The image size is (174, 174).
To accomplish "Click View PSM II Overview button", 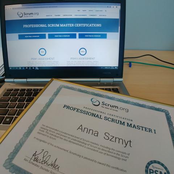I will tap(62, 36).
